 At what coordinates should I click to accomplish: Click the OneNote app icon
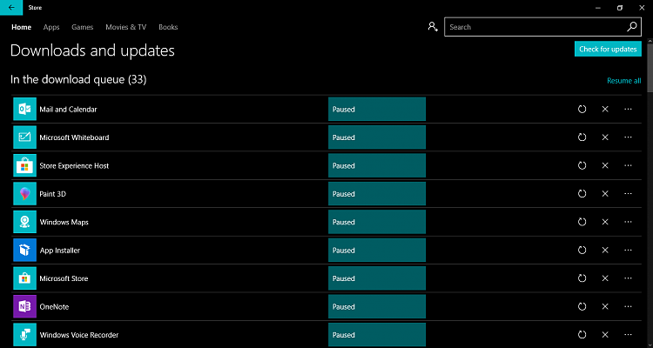click(24, 307)
